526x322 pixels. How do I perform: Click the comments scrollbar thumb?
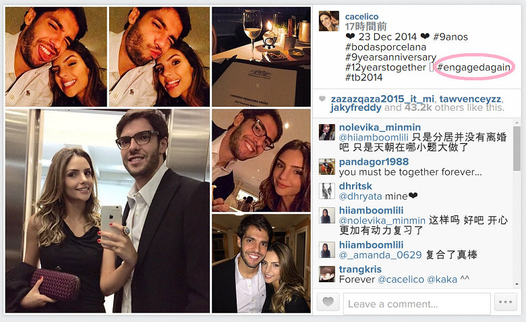coord(517,149)
